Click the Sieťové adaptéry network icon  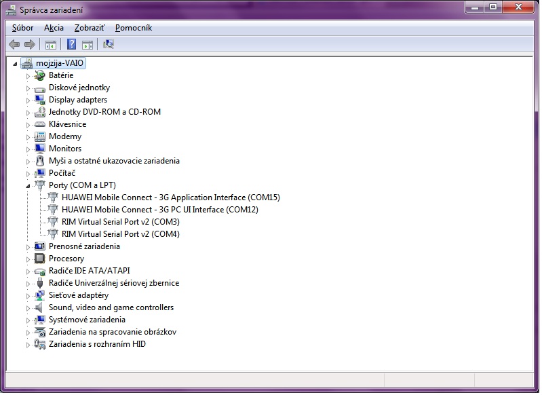pyautogui.click(x=40, y=295)
